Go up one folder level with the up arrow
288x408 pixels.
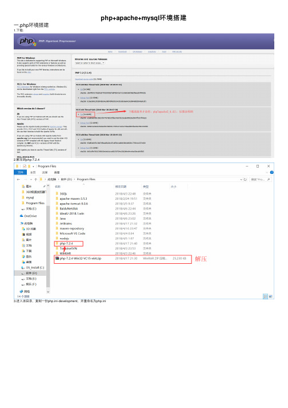point(35,179)
